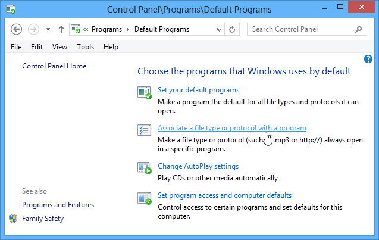Go to Control Panel Home

pos(54,66)
